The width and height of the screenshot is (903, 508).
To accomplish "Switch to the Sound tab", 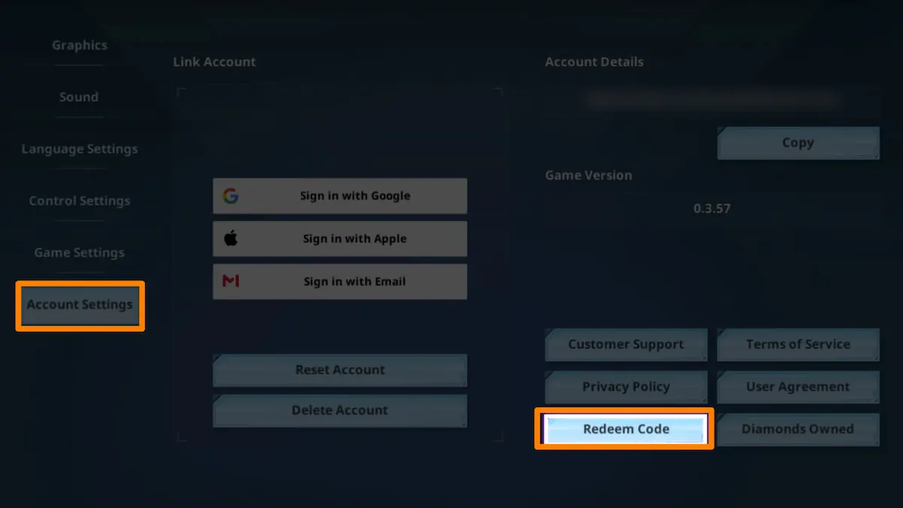I will [79, 97].
